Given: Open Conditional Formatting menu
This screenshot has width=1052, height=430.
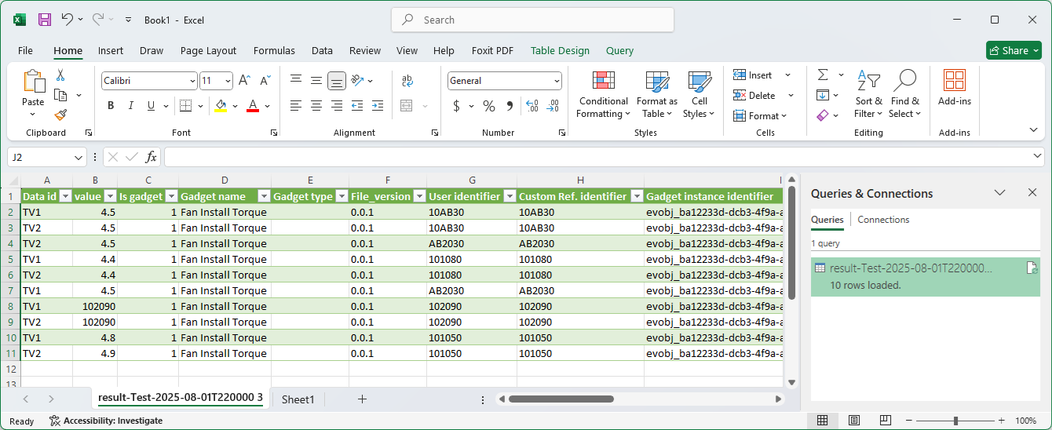Looking at the screenshot, I should coord(603,94).
